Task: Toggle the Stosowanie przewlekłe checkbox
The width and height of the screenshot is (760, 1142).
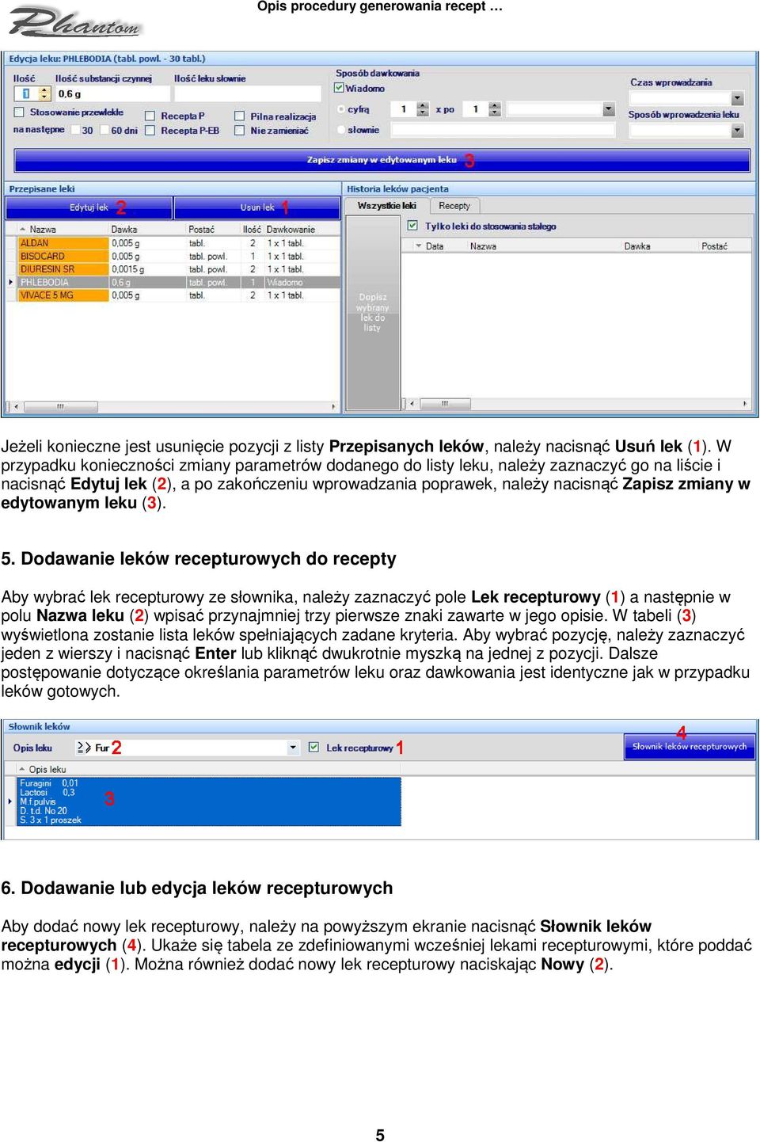Action: (x=19, y=112)
